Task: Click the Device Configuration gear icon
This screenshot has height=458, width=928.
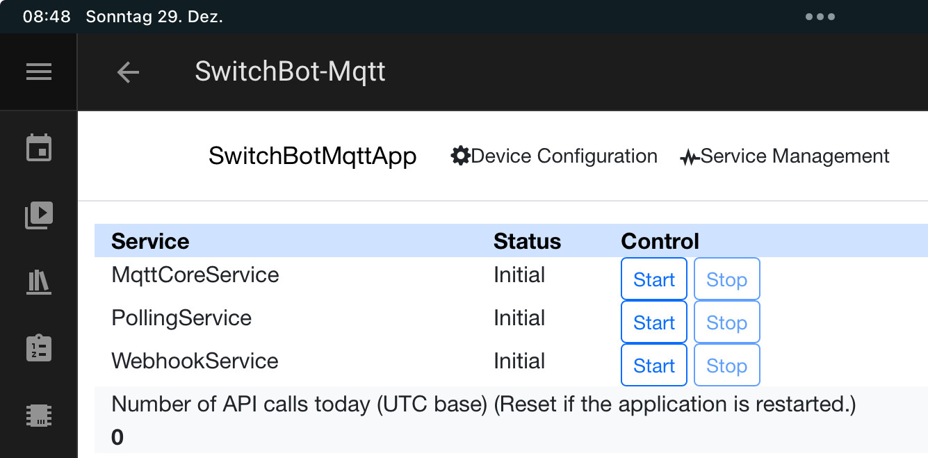Action: coord(460,156)
